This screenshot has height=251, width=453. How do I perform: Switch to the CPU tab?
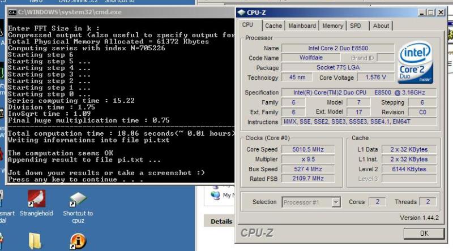[x=247, y=25]
